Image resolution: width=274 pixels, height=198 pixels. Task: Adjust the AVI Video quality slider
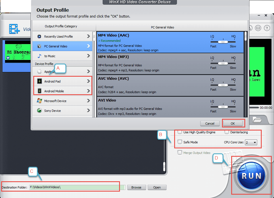click(223, 107)
